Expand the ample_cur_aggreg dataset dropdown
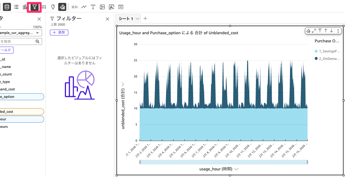 (37, 33)
